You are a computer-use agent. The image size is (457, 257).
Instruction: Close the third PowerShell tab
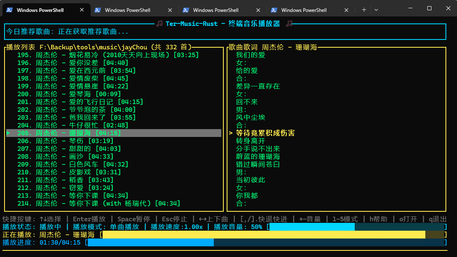258,10
